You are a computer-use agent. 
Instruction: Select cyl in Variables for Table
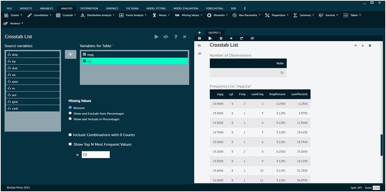click(x=135, y=61)
